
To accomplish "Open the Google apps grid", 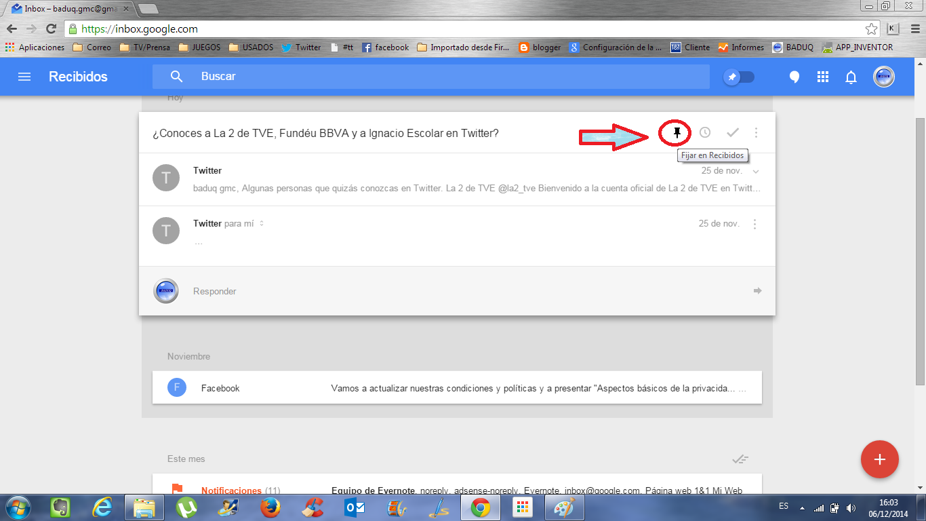I will pos(823,77).
